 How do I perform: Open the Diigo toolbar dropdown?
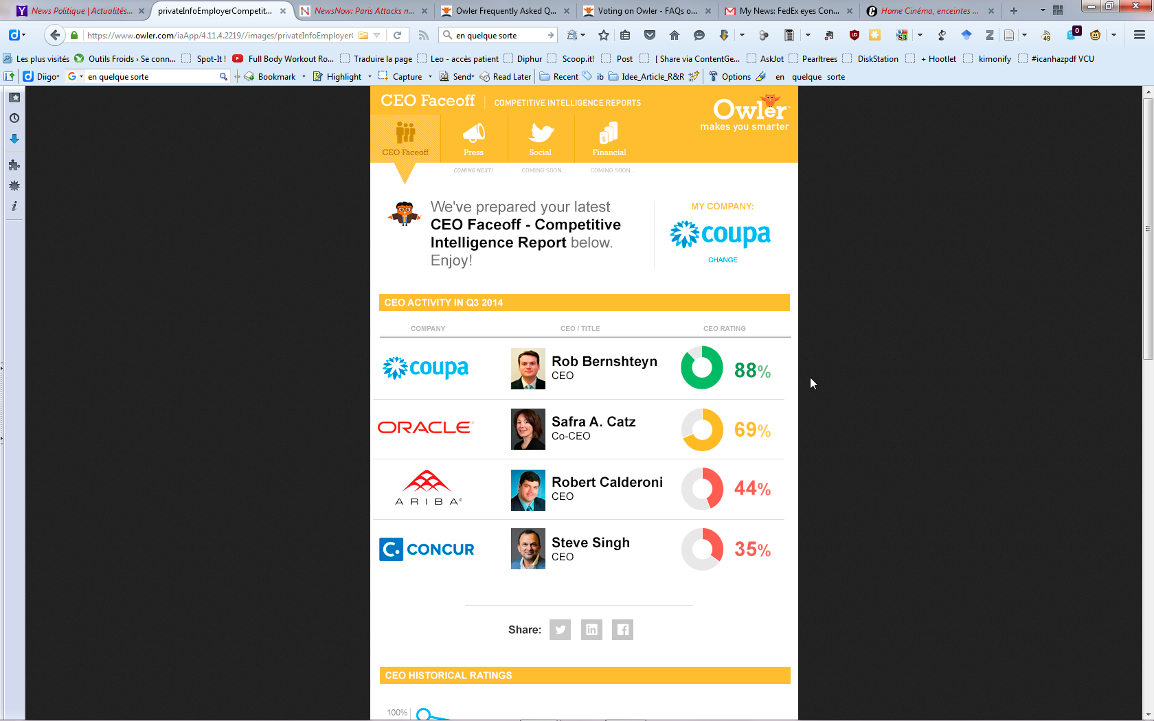(x=42, y=76)
